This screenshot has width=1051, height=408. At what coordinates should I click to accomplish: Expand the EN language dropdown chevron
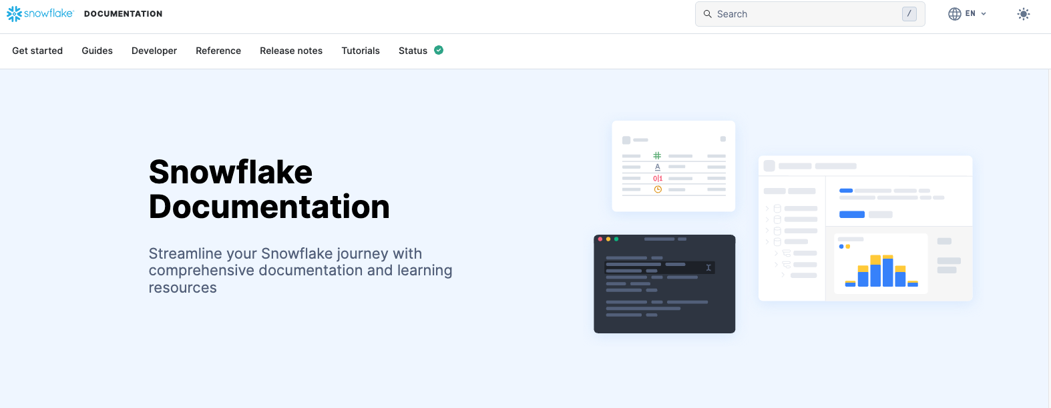tap(984, 14)
